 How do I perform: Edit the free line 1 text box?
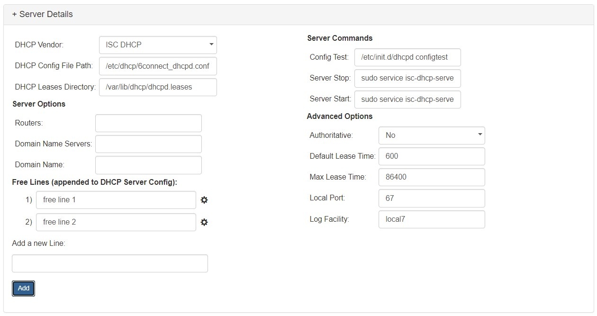tap(116, 200)
